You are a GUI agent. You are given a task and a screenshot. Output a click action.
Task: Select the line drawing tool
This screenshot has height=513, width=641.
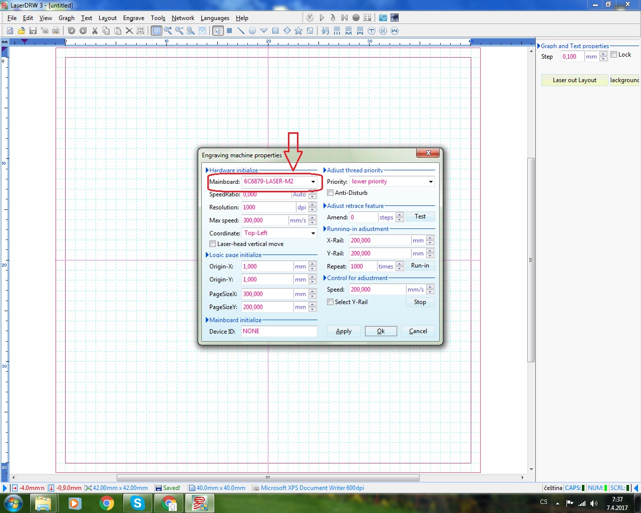click(x=241, y=31)
